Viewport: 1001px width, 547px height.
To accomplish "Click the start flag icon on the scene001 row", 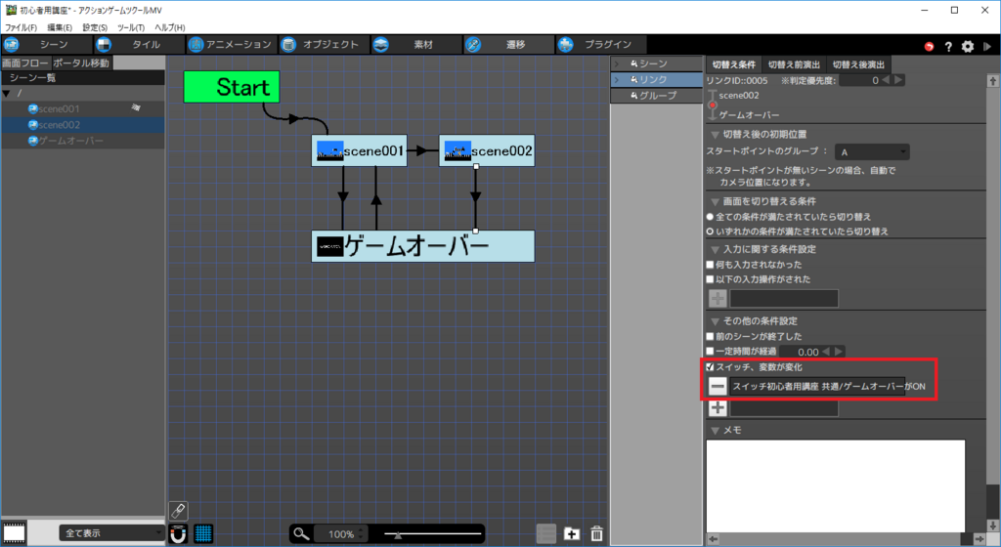I will 136,107.
